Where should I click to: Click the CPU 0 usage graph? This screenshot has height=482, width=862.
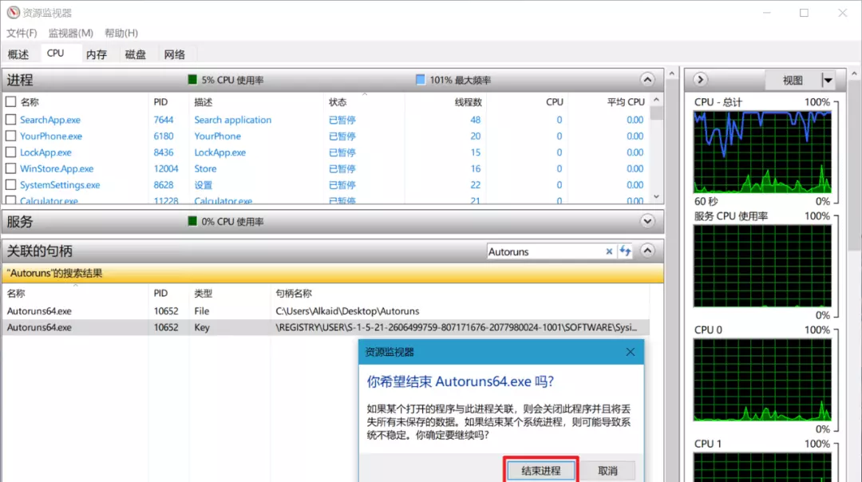pyautogui.click(x=762, y=380)
